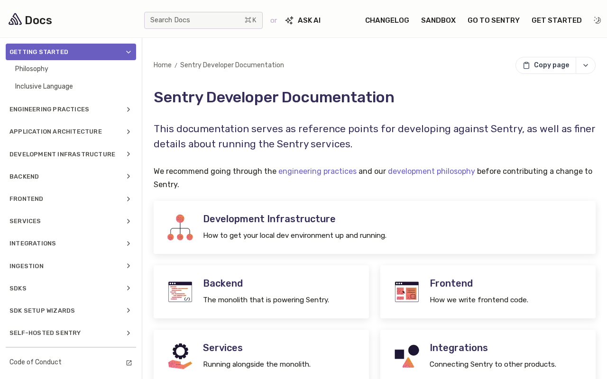Expand the SDKs sidebar chevron

pos(129,288)
